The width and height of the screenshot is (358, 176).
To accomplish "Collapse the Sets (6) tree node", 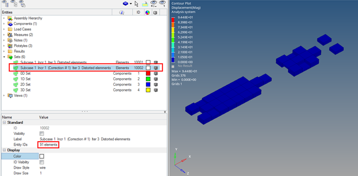I will (x=4, y=57).
